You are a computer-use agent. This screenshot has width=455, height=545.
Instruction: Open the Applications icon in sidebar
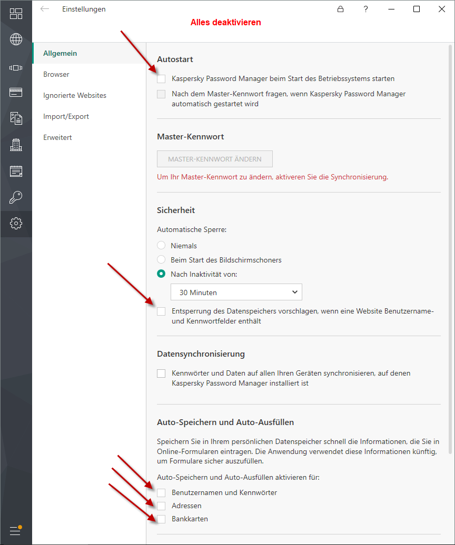click(x=16, y=68)
